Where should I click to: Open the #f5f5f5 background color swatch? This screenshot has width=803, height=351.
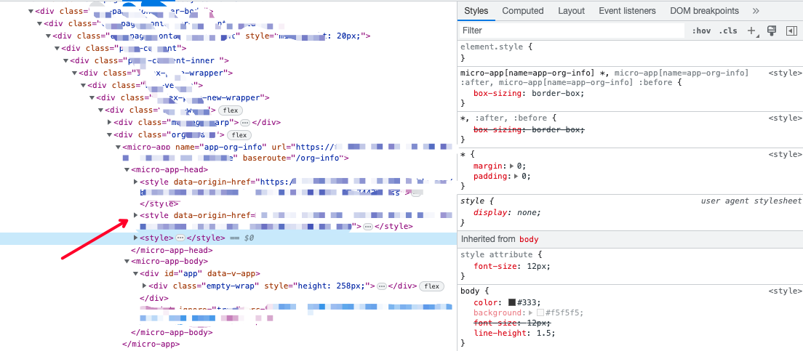pos(540,312)
